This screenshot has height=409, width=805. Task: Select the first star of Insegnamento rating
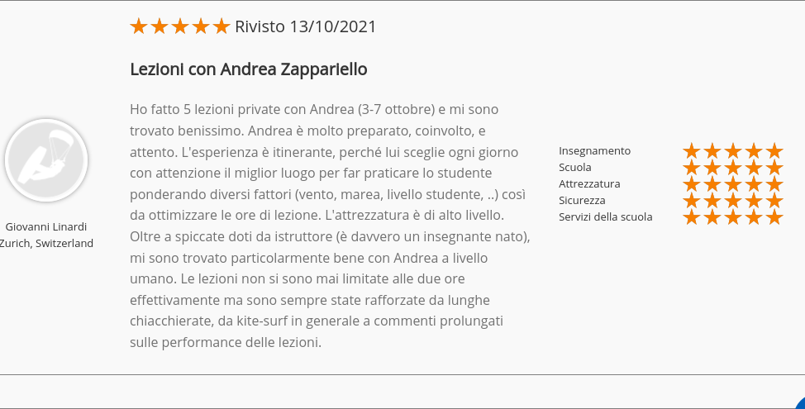pos(692,151)
